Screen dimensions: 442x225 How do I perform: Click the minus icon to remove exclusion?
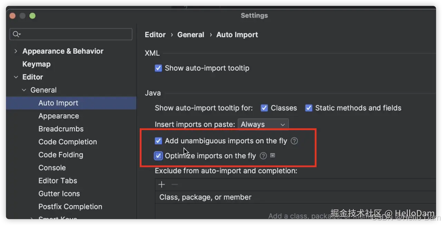tap(175, 185)
